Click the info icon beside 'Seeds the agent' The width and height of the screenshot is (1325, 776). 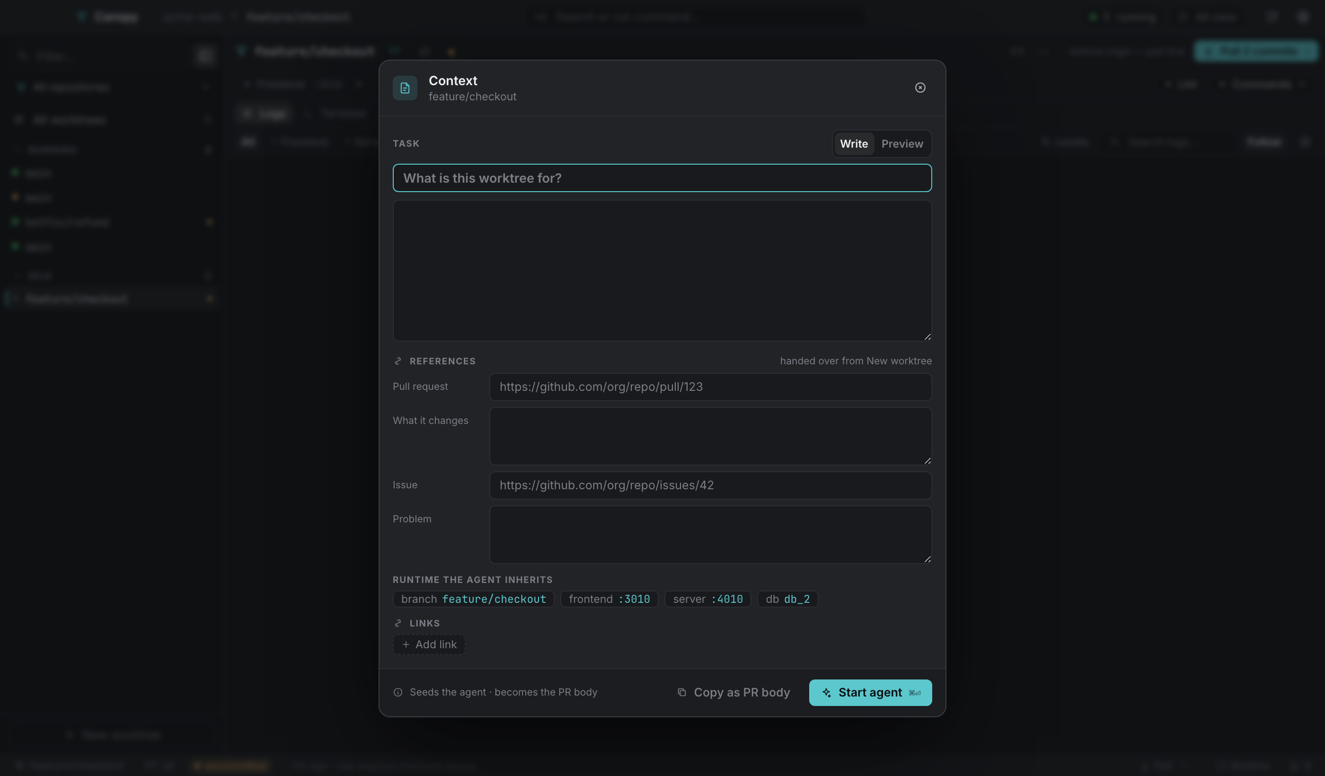coord(398,692)
